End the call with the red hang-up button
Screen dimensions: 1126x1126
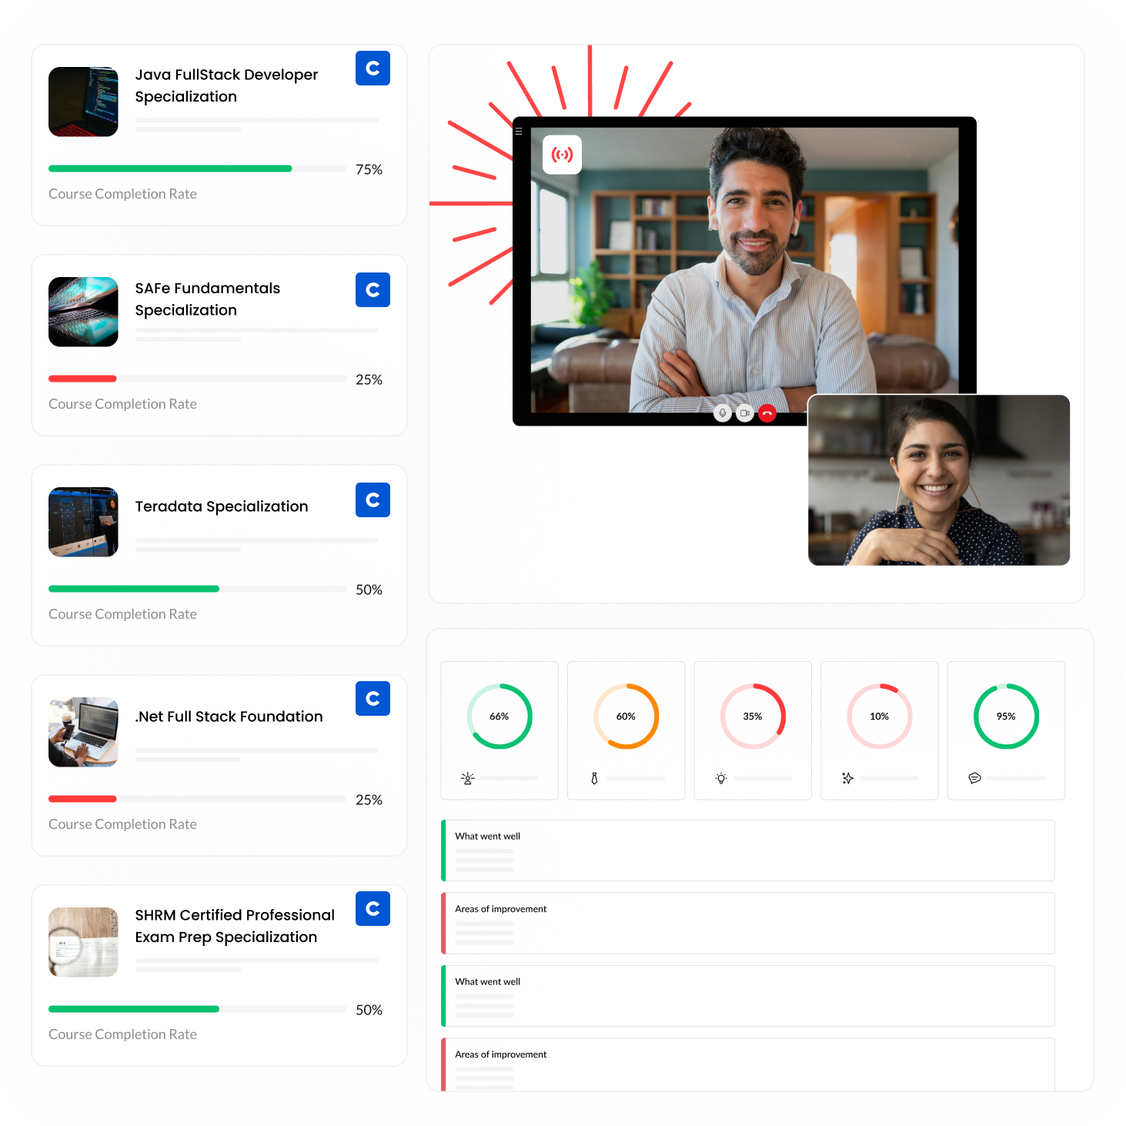(x=767, y=413)
